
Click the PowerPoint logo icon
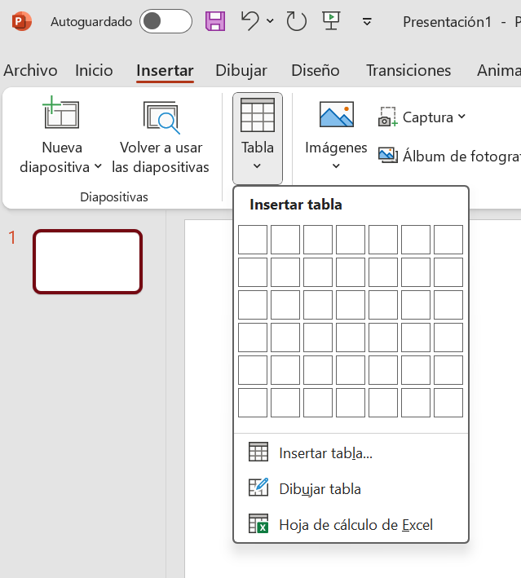point(22,22)
